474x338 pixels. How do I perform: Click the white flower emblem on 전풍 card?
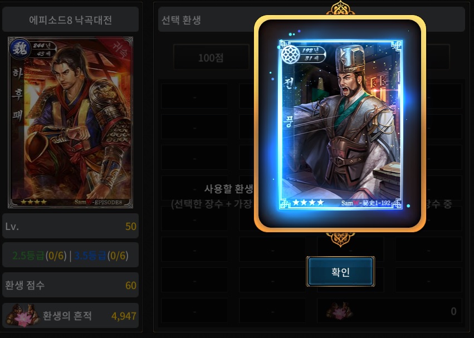coord(290,55)
